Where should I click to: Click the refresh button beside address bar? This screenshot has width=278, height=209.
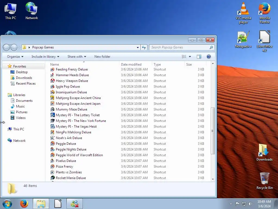point(144,47)
